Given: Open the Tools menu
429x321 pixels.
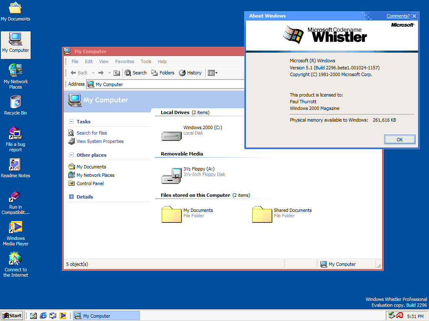Looking at the screenshot, I should (x=146, y=61).
